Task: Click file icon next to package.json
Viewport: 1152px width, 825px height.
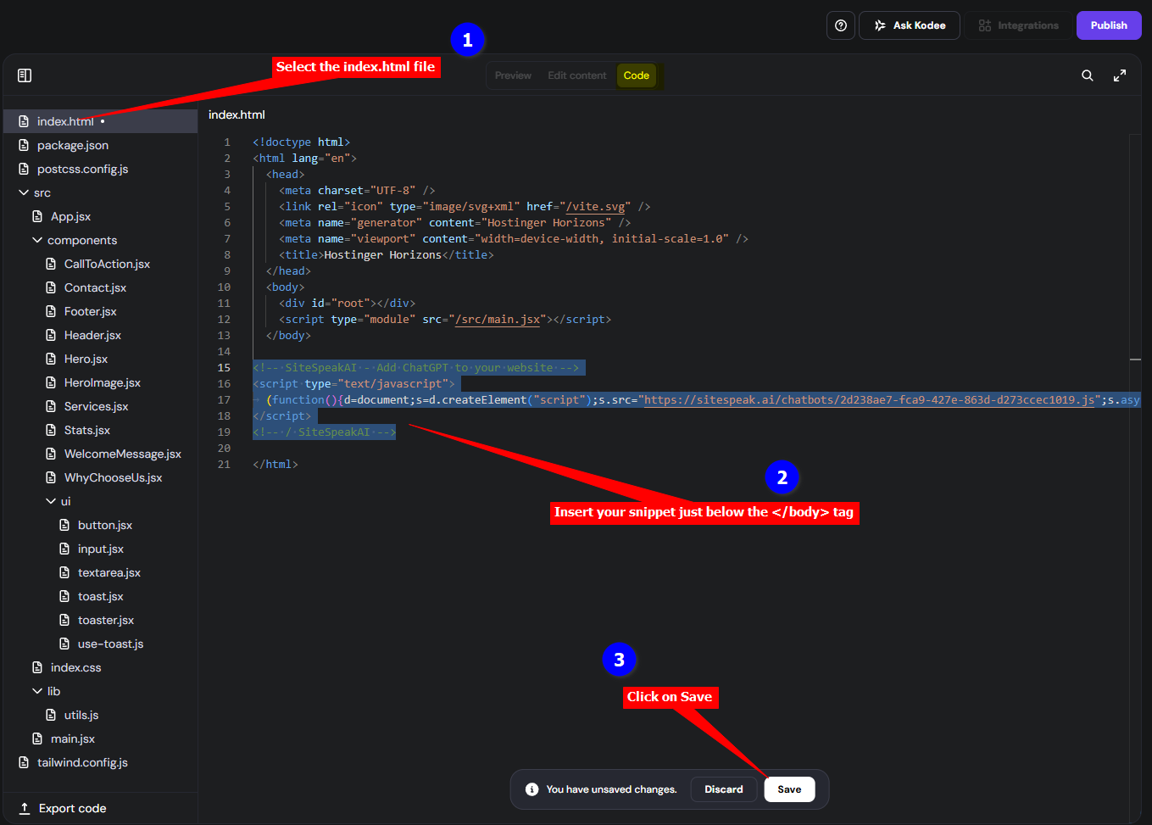Action: 24,145
